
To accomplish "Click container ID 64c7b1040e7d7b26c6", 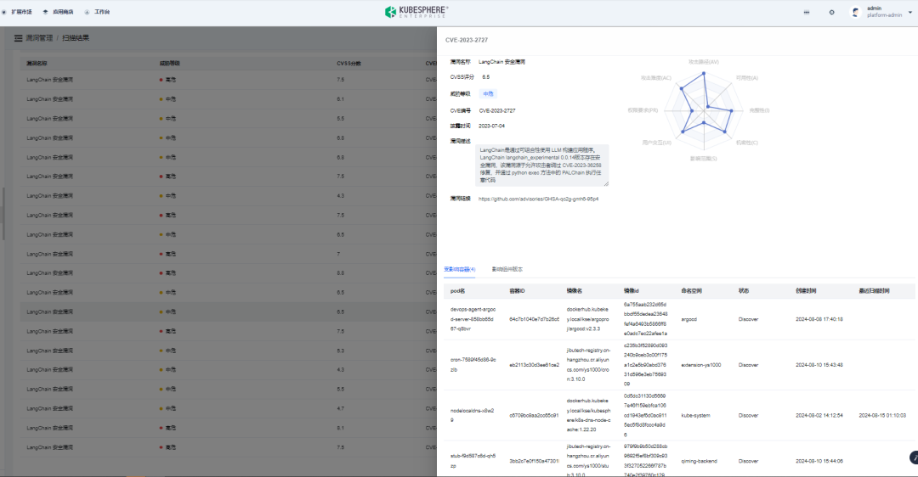I will 534,319.
